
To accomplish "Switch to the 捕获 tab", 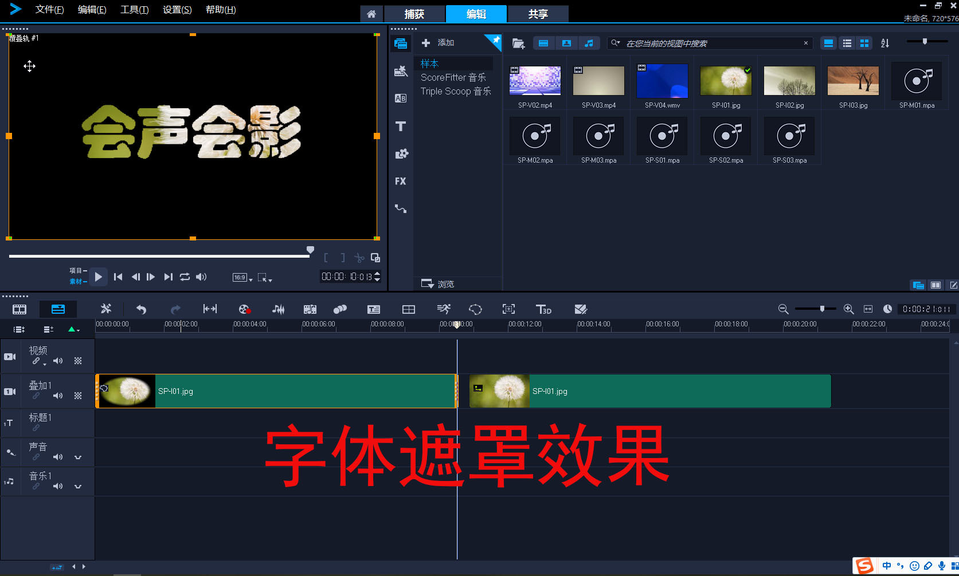I will [414, 14].
